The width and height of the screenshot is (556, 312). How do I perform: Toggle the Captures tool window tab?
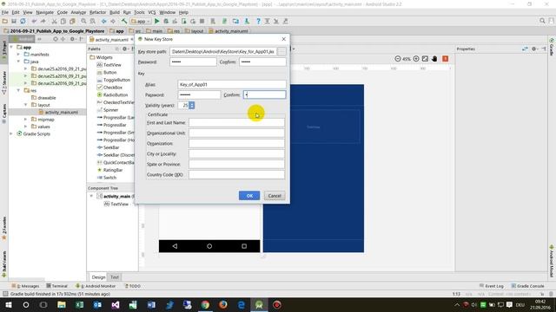click(x=3, y=114)
